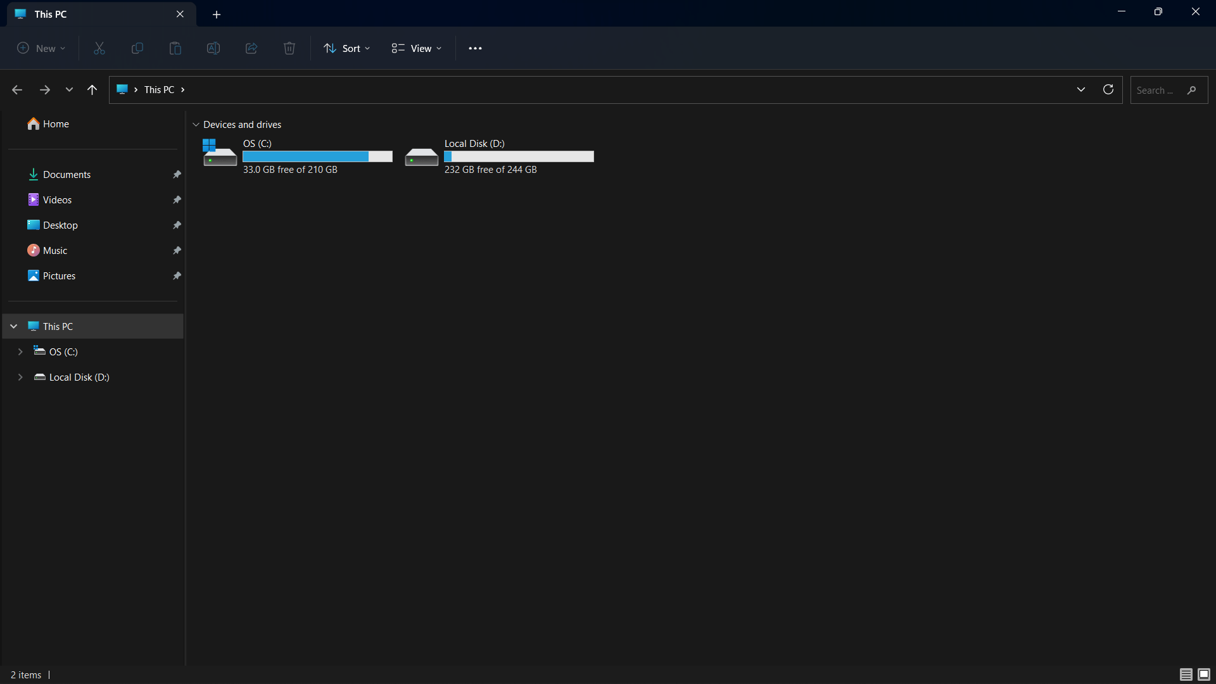Open the Sort dropdown menu
Viewport: 1216px width, 684px height.
pos(347,48)
